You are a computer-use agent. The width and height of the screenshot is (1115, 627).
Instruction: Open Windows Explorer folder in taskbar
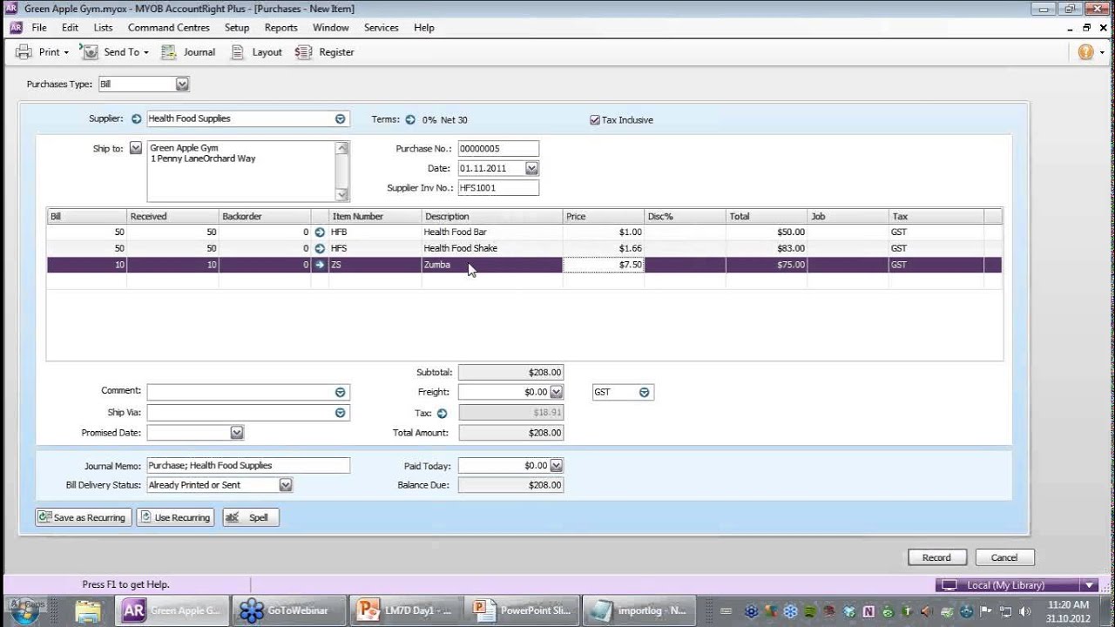pyautogui.click(x=88, y=610)
